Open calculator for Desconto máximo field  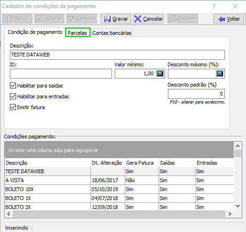click(x=220, y=73)
